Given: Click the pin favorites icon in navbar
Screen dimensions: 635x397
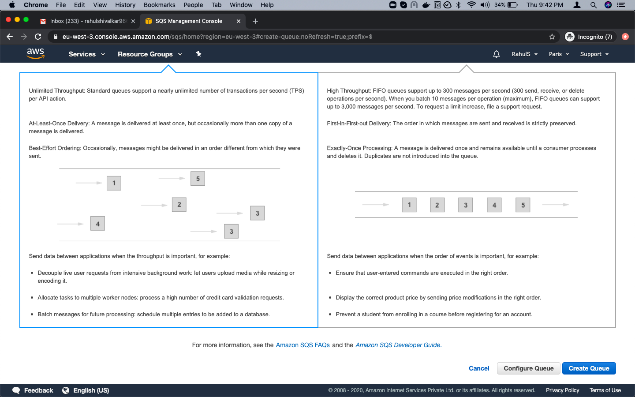Looking at the screenshot, I should coord(198,54).
